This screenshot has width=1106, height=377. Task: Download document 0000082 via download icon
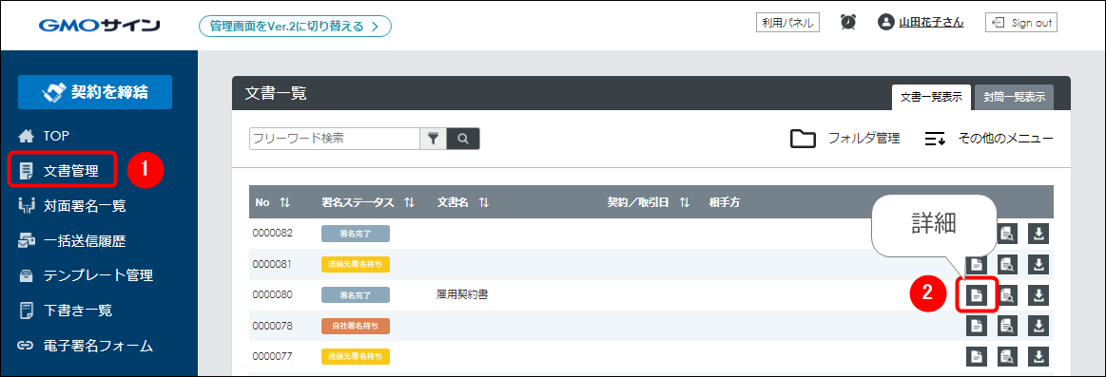point(1038,234)
